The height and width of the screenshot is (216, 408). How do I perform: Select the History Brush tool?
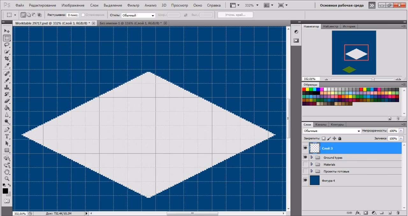[7, 94]
